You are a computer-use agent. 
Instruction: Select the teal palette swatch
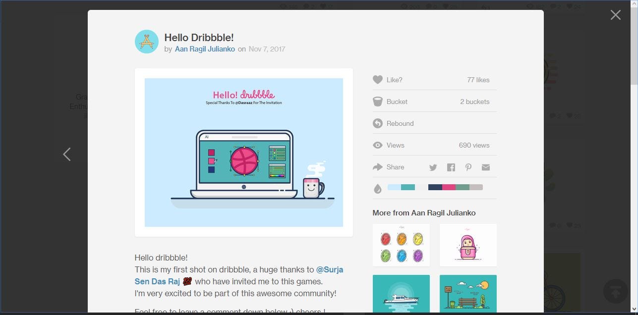tap(407, 187)
